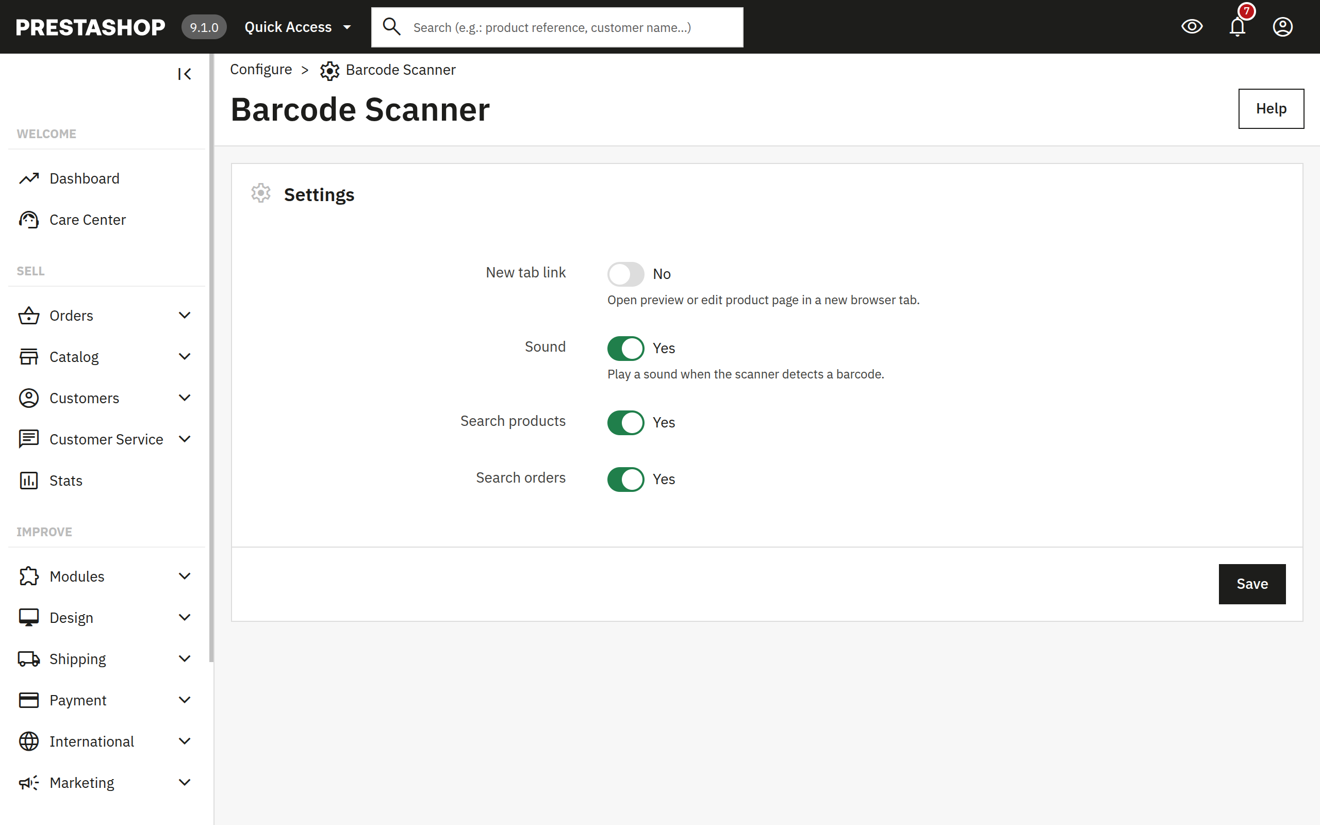Enable the New tab link toggle

625,274
